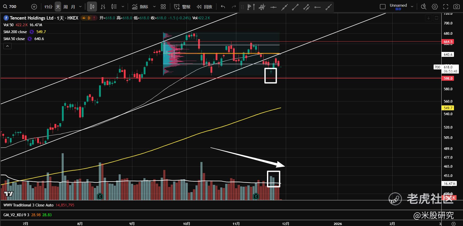Select the last ray line tool
Image resolution: width=463 pixels, height=226 pixels.
[328, 7]
